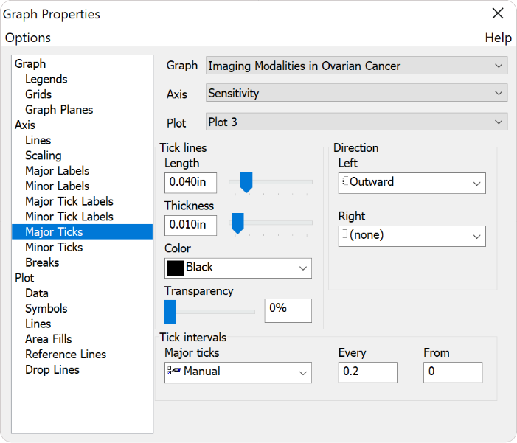The image size is (517, 443).
Task: Select Minor Ticks in the tree
Action: coord(54,247)
